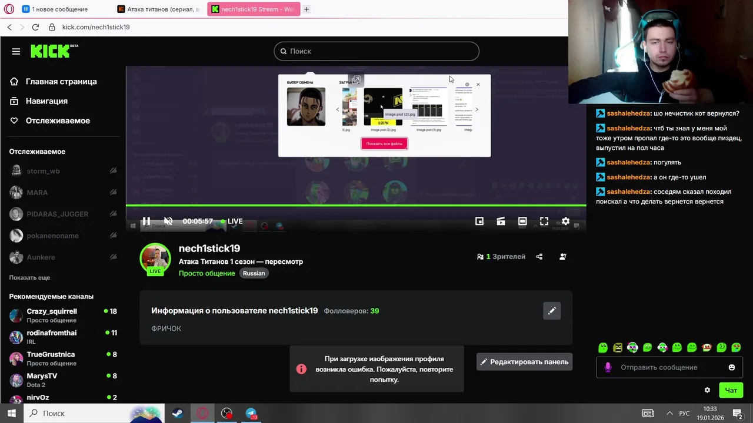Pause the live stream player
Viewport: 753px width, 423px height.
click(x=146, y=221)
